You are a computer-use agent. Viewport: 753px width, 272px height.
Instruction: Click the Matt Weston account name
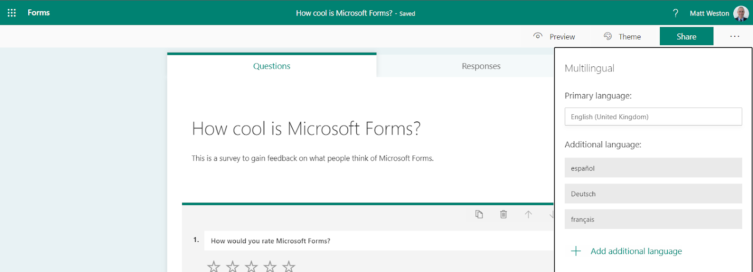[709, 13]
